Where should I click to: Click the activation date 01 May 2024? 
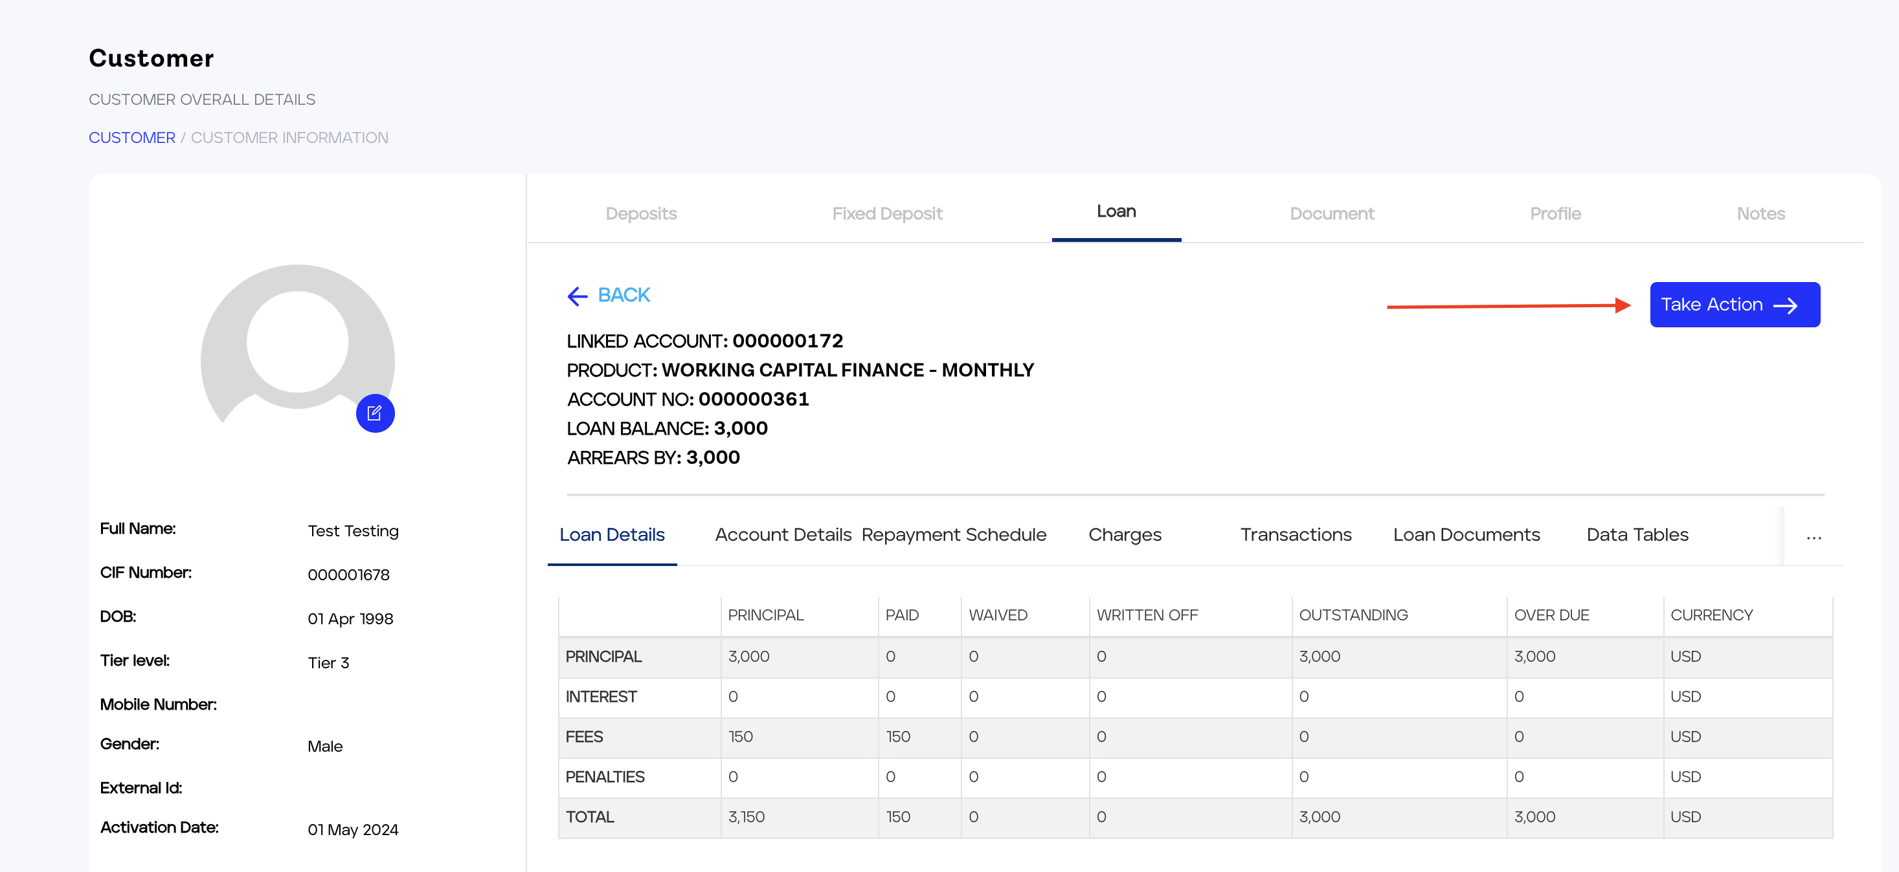point(353,830)
